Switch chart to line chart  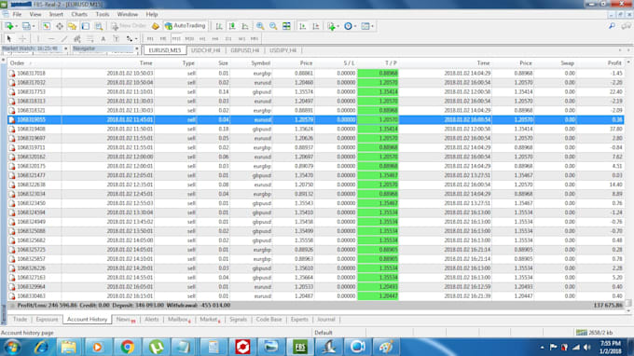click(245, 26)
